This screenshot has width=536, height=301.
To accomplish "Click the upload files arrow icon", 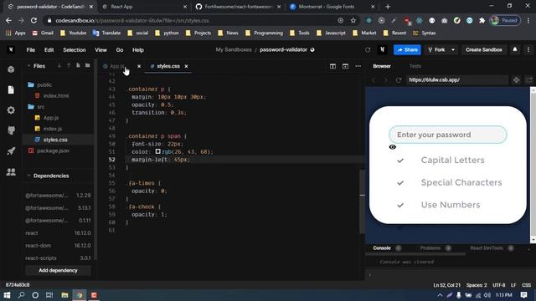I will (69, 65).
